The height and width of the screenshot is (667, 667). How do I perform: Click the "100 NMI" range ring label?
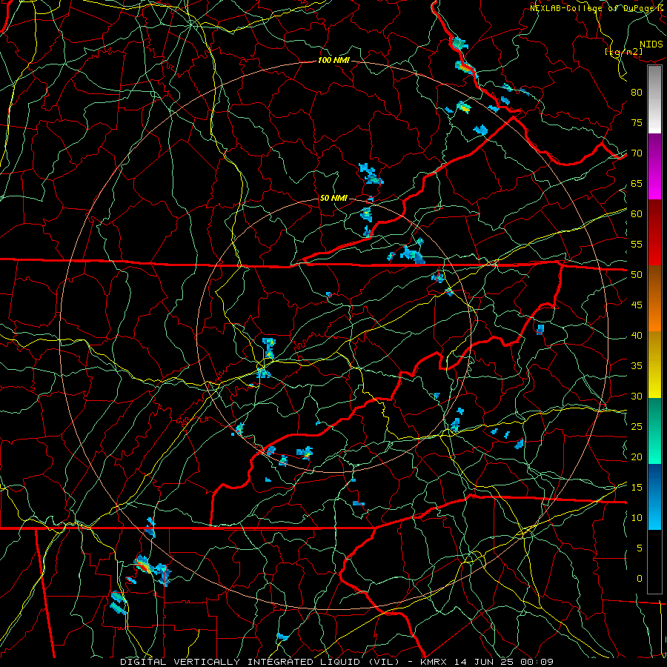click(333, 60)
